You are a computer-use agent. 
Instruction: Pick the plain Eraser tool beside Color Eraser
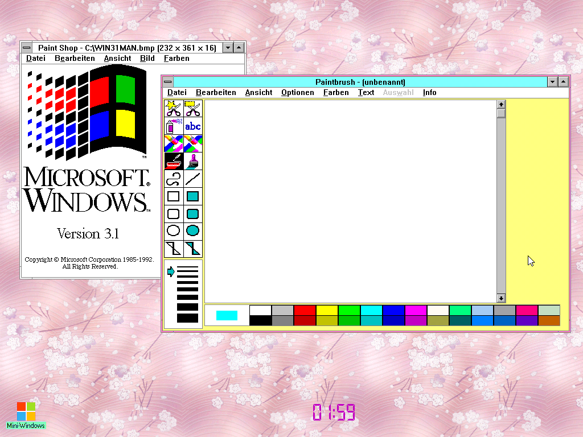(x=193, y=144)
